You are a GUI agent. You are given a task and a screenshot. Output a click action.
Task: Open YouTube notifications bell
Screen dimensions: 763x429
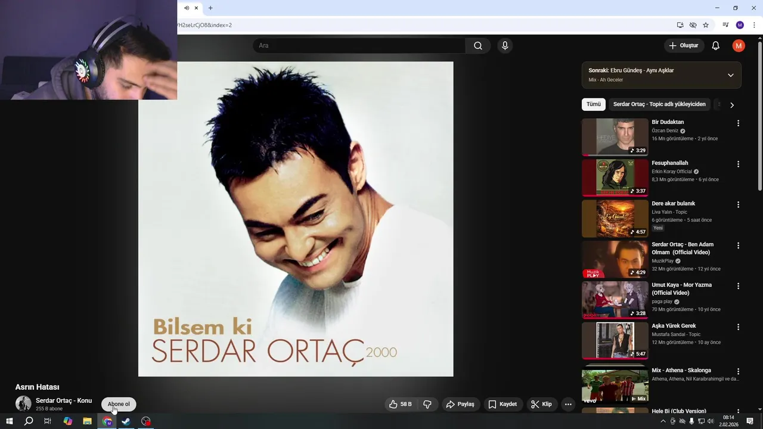pyautogui.click(x=716, y=46)
